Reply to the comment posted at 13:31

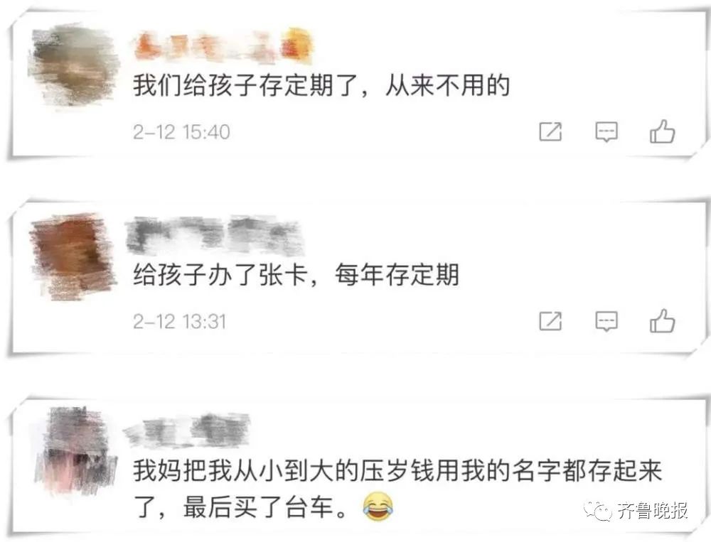[606, 321]
